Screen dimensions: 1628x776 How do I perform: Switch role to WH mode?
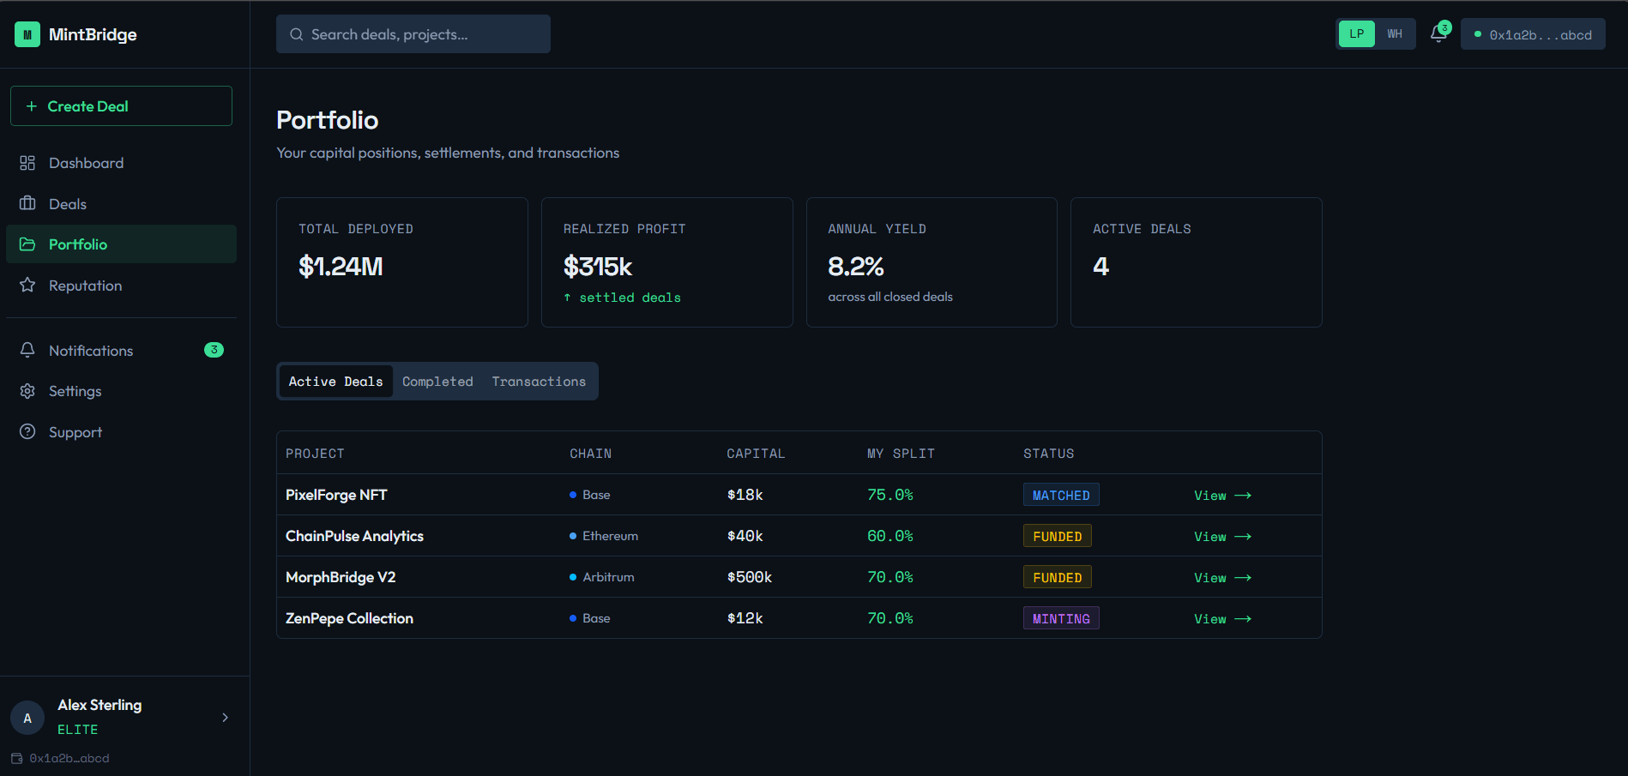tap(1395, 33)
